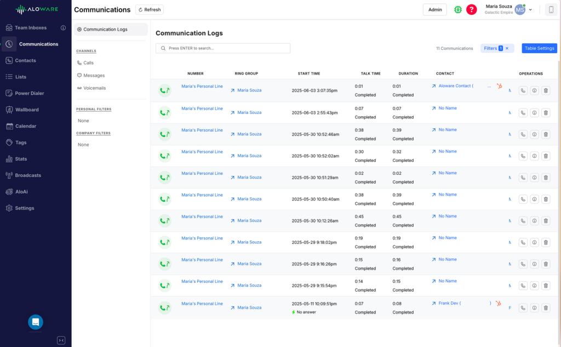Screen dimensions: 561x347
Task: Open the Wallboard page
Action: tap(27, 110)
